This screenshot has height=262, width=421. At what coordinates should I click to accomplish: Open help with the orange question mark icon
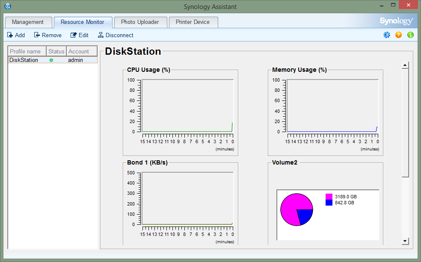(398, 35)
